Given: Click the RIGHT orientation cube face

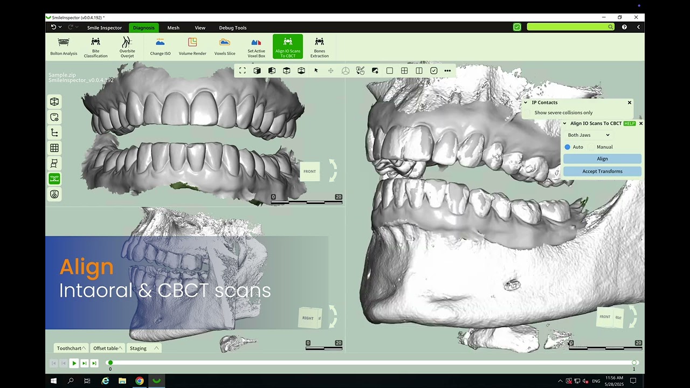Looking at the screenshot, I should tap(308, 318).
